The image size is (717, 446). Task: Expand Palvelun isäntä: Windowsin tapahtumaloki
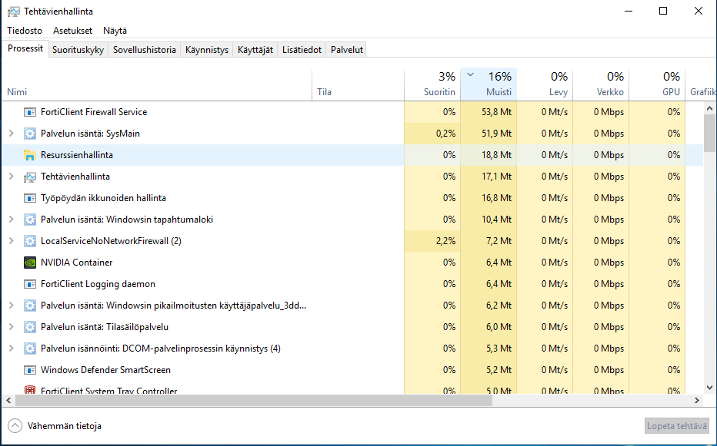click(x=12, y=220)
